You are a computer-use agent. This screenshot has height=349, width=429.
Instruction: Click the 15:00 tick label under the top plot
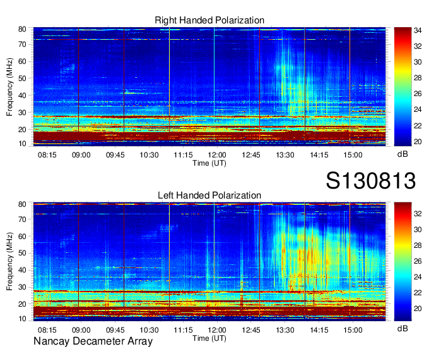(x=353, y=155)
